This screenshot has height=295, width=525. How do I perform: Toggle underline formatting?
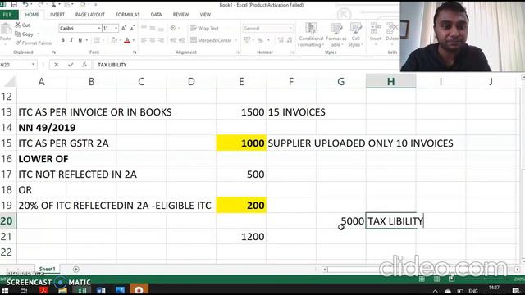point(80,40)
